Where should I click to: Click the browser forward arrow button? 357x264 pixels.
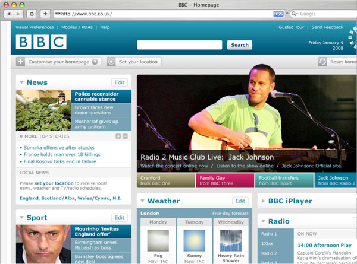point(18,14)
